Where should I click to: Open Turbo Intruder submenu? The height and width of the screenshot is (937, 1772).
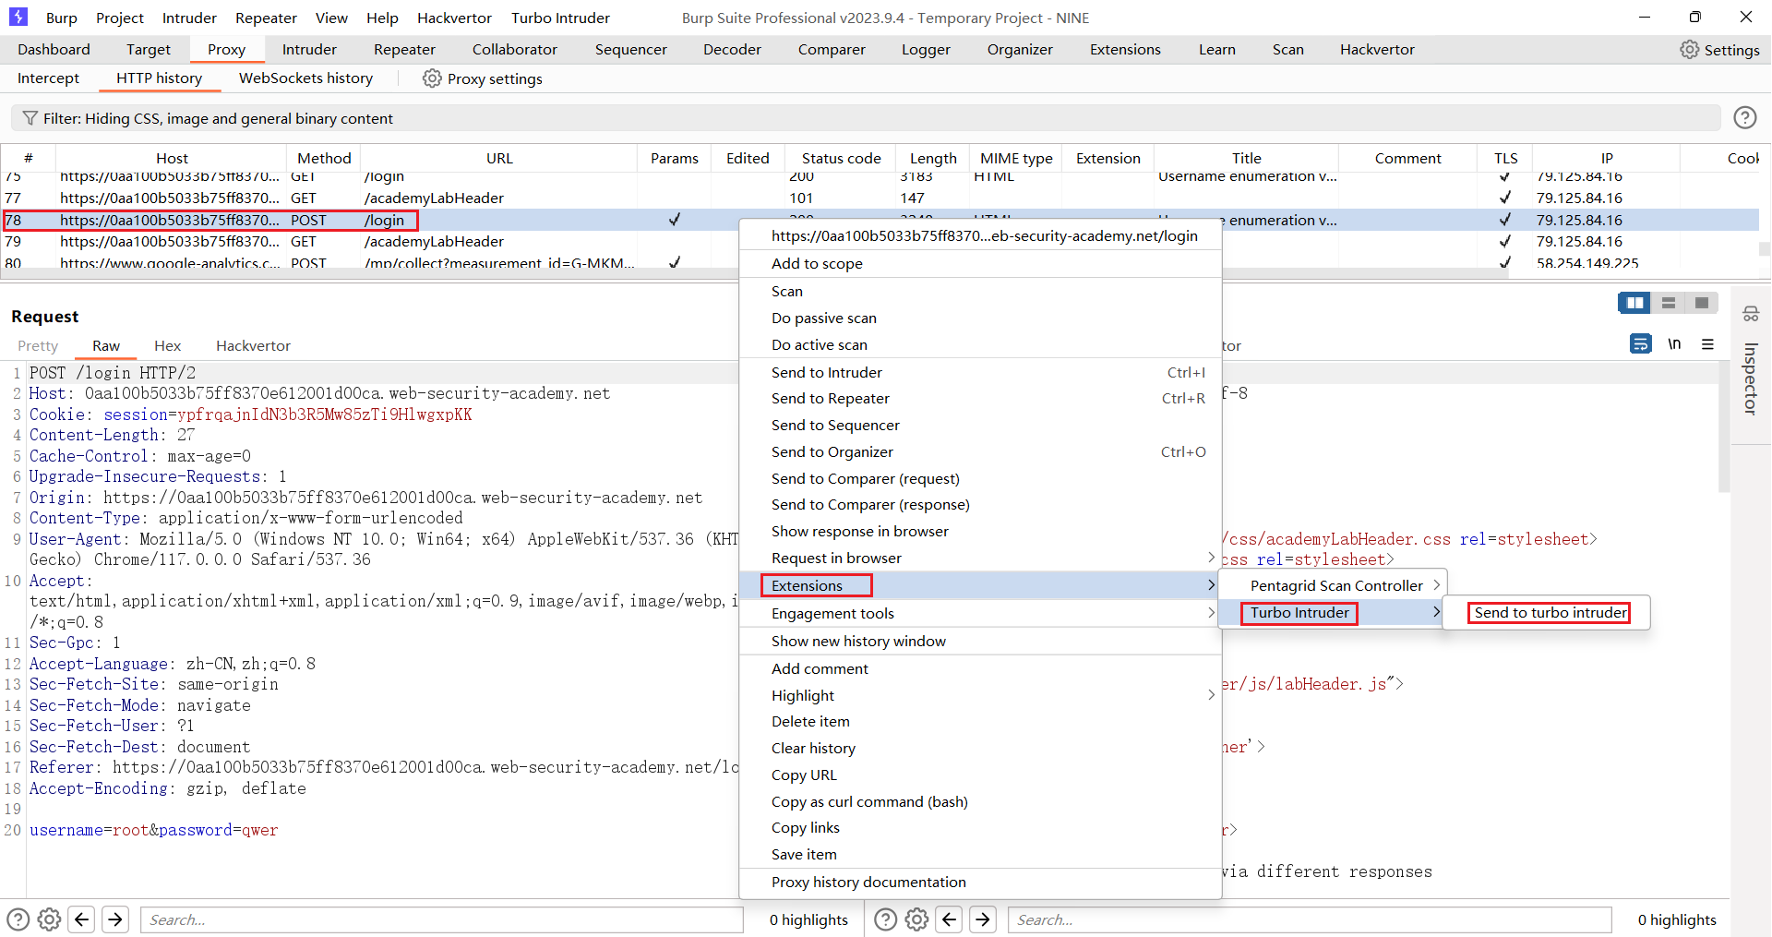pos(1332,613)
